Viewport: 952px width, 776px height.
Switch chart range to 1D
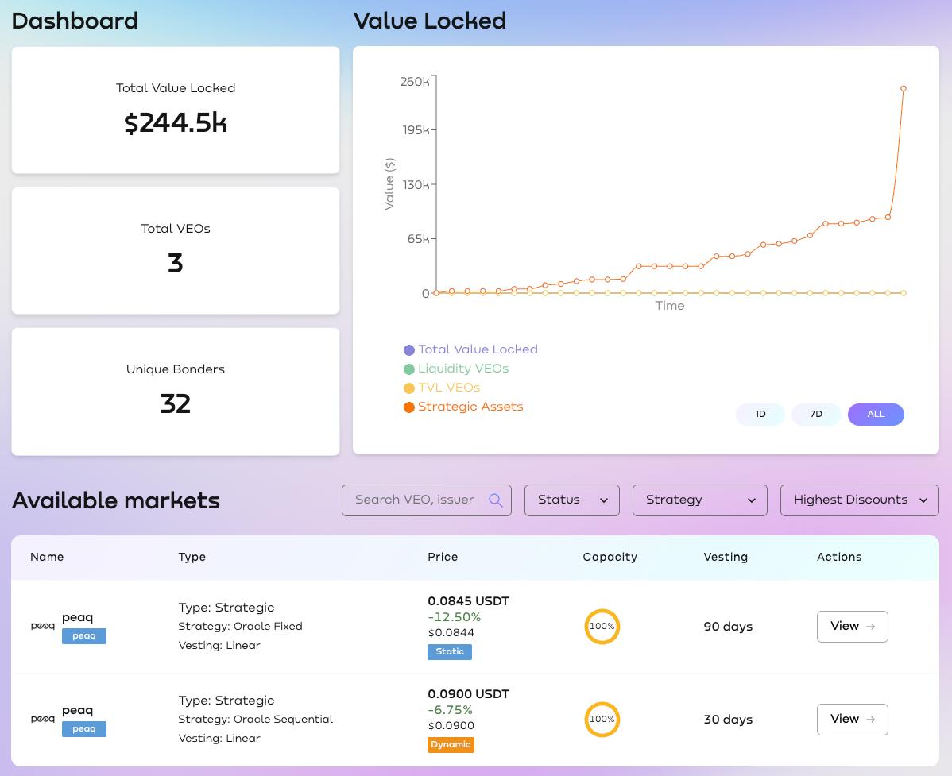click(760, 415)
